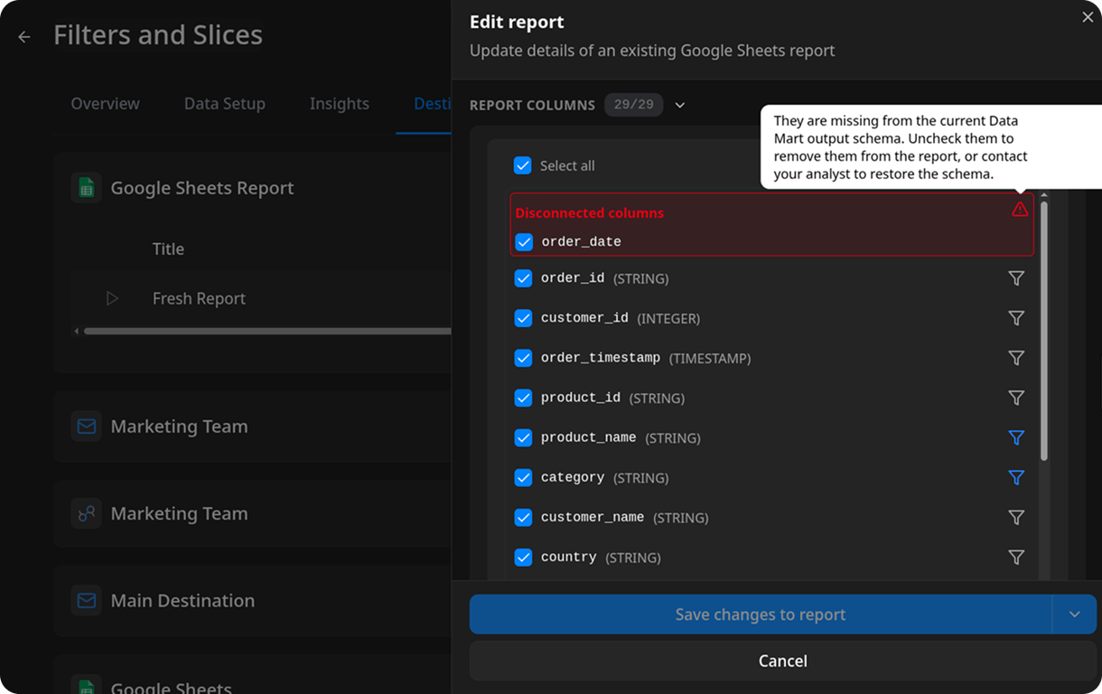1102x694 pixels.
Task: Open the filter for country
Action: point(1016,558)
